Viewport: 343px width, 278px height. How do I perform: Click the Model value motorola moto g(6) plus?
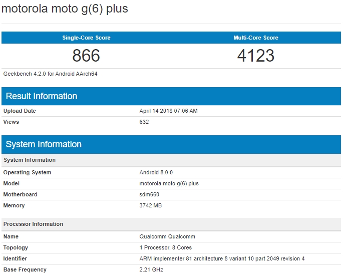point(169,183)
